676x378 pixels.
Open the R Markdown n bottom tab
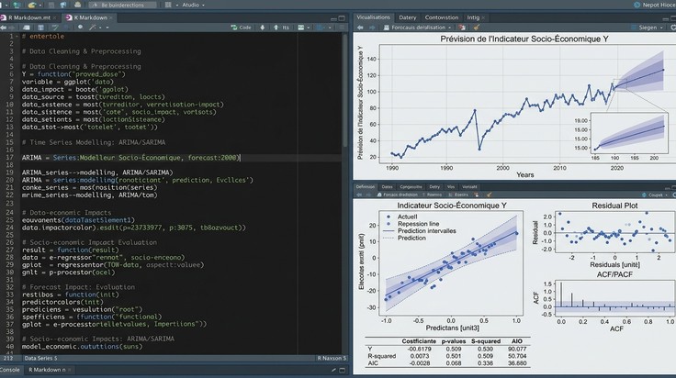click(47, 370)
